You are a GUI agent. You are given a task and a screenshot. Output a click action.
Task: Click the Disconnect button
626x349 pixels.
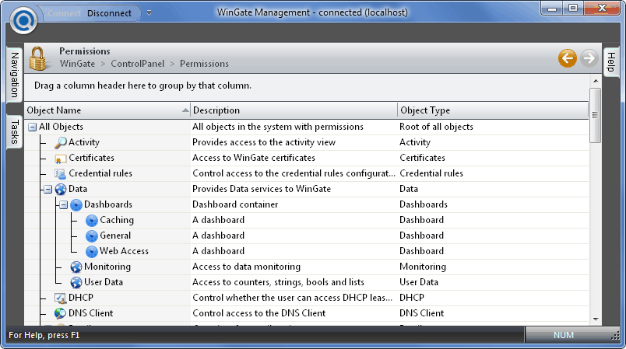(x=109, y=13)
